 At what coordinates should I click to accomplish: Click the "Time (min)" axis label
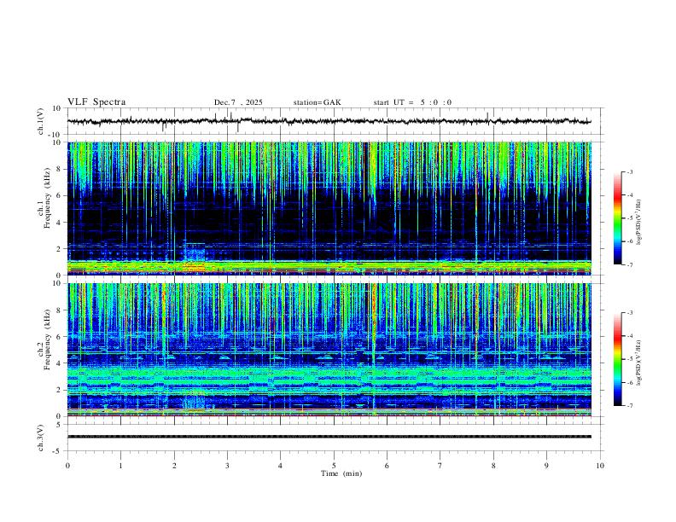pos(341,473)
